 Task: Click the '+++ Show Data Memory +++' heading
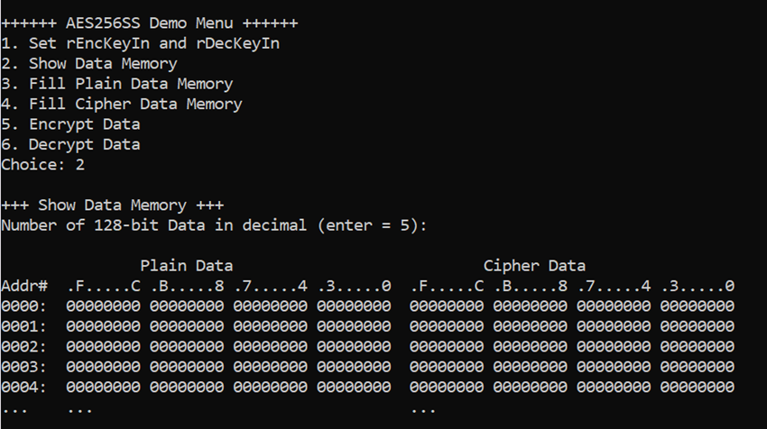113,205
